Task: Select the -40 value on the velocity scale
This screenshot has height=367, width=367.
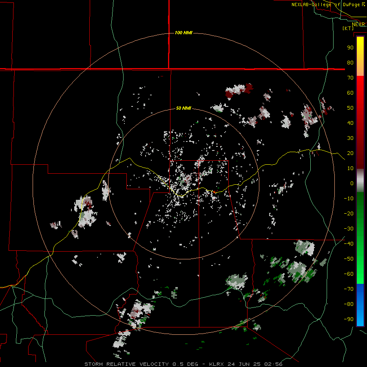Action: (349, 244)
